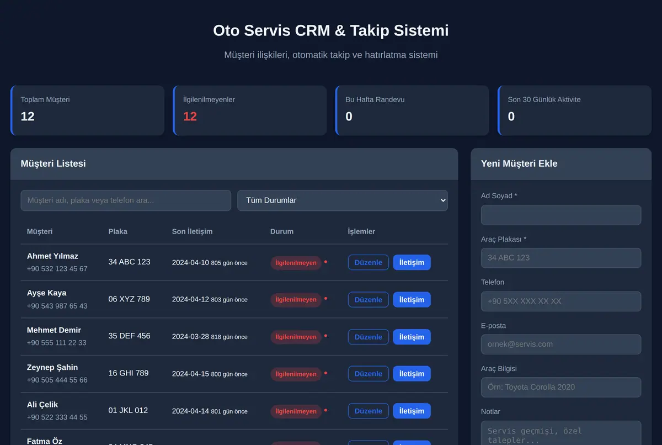Focus the Araç Plakası input field

tap(561, 258)
